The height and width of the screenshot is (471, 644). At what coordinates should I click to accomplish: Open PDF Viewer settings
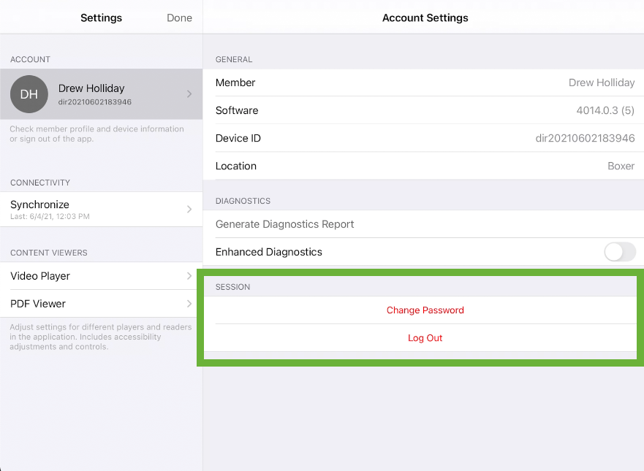point(101,304)
